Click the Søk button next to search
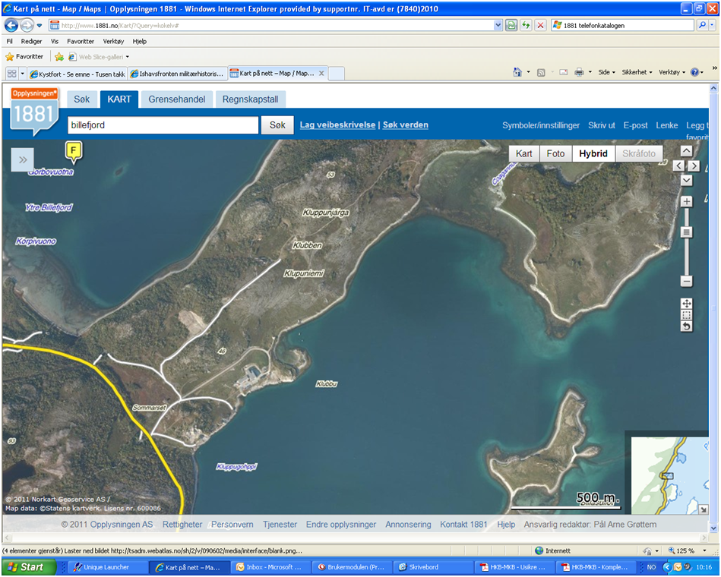Screen dimensions: 721x577 pos(277,125)
